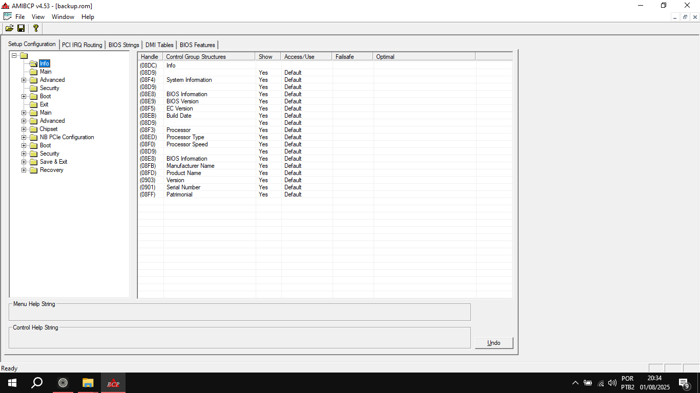Select the Serial Number row
The height and width of the screenshot is (393, 700).
[325, 187]
